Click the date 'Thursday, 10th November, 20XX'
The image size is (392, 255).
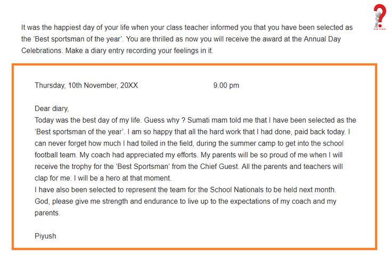86,86
